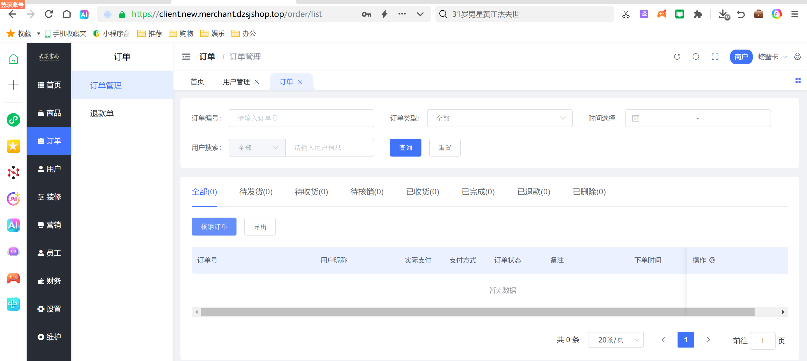Image resolution: width=807 pixels, height=361 pixels.
Task: Open the tab grid options icon
Action: click(x=798, y=81)
